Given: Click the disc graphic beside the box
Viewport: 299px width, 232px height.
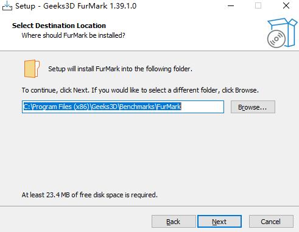Looking at the screenshot, I should [x=276, y=39].
